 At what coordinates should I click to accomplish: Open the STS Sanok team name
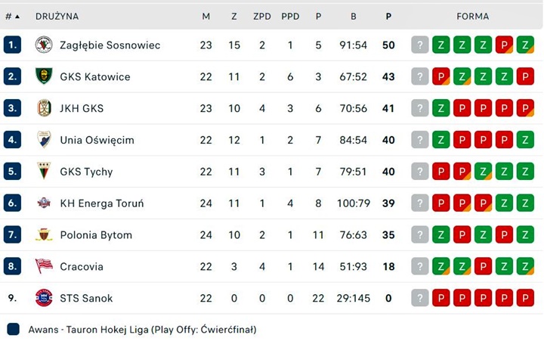point(86,298)
